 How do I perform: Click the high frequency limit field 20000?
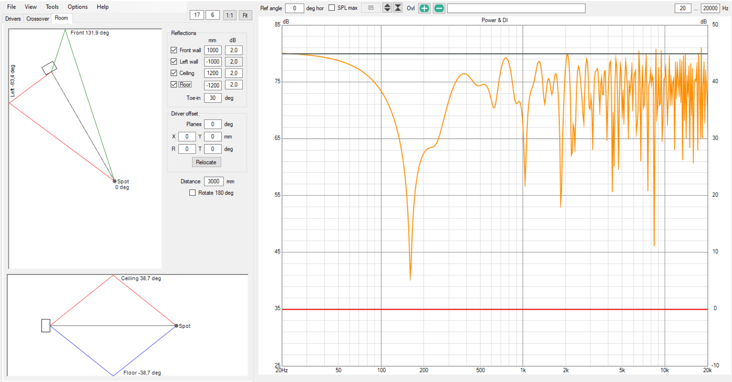pyautogui.click(x=710, y=8)
